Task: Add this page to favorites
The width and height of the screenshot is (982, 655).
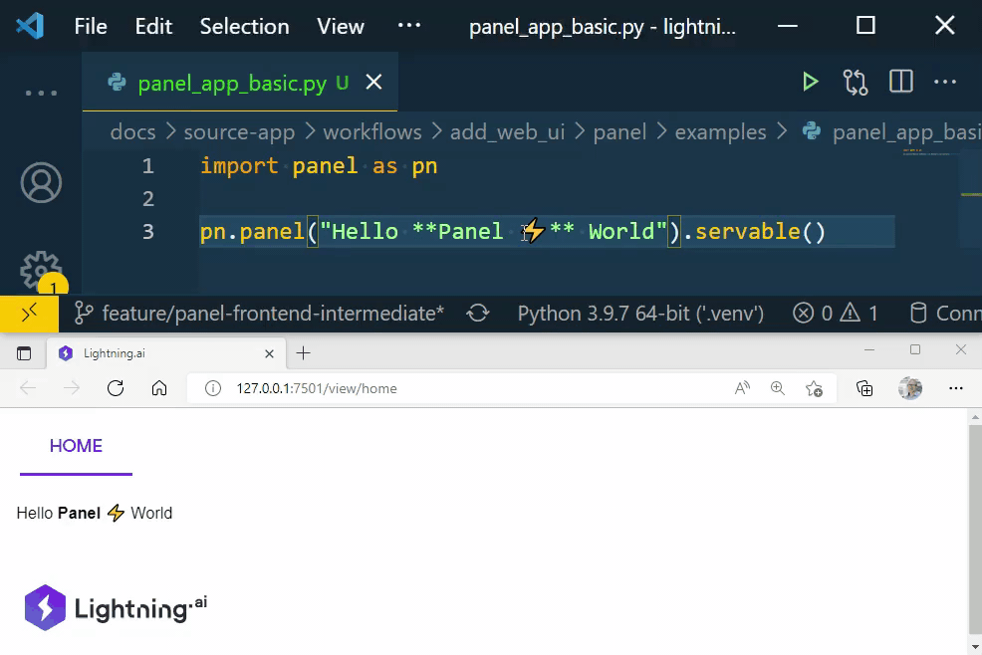Action: [814, 388]
